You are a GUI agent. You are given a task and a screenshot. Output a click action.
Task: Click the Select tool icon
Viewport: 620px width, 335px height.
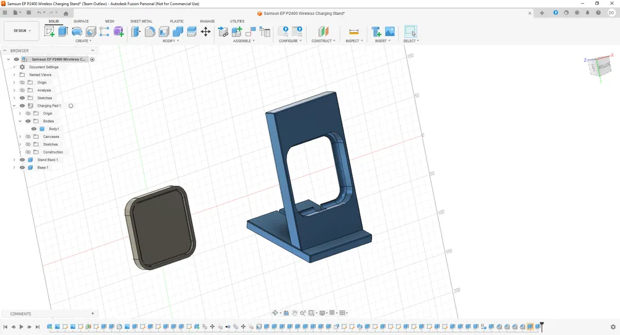410,32
